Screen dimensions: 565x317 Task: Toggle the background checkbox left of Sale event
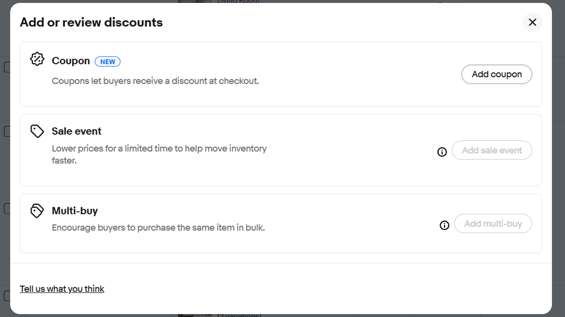(x=6, y=131)
